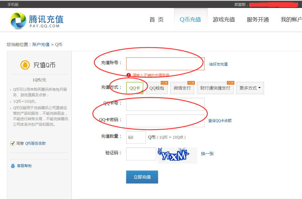Viewport: 302px width, 199px height.
Task: Expand the 更多方式 dropdown
Action: [x=250, y=88]
